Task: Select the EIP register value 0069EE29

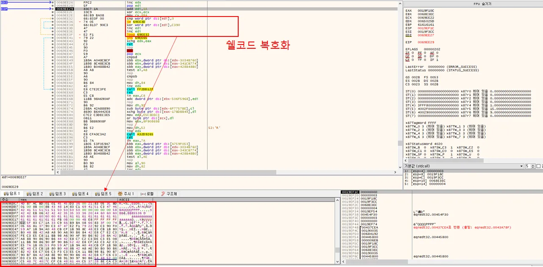Action: [x=426, y=42]
